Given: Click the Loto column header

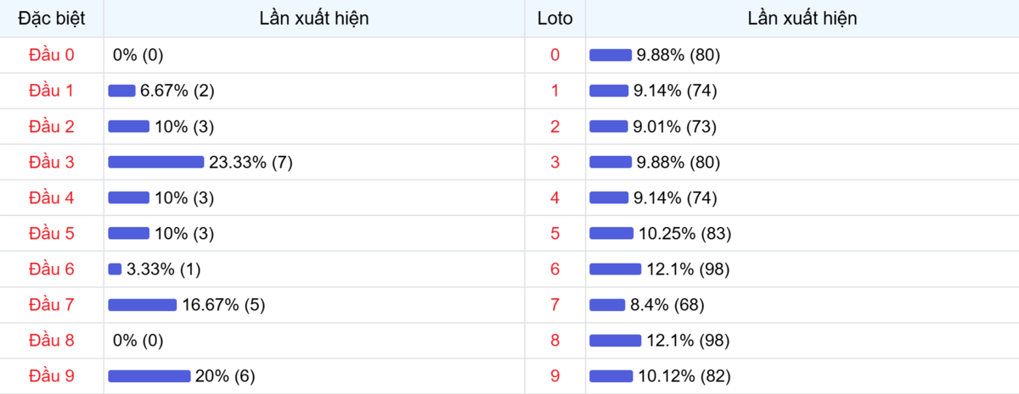Looking at the screenshot, I should [x=555, y=19].
